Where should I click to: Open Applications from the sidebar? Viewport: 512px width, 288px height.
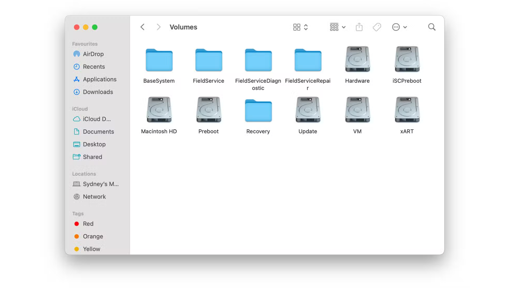click(99, 79)
